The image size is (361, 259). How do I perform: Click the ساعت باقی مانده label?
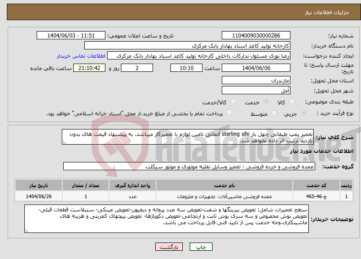(51, 68)
